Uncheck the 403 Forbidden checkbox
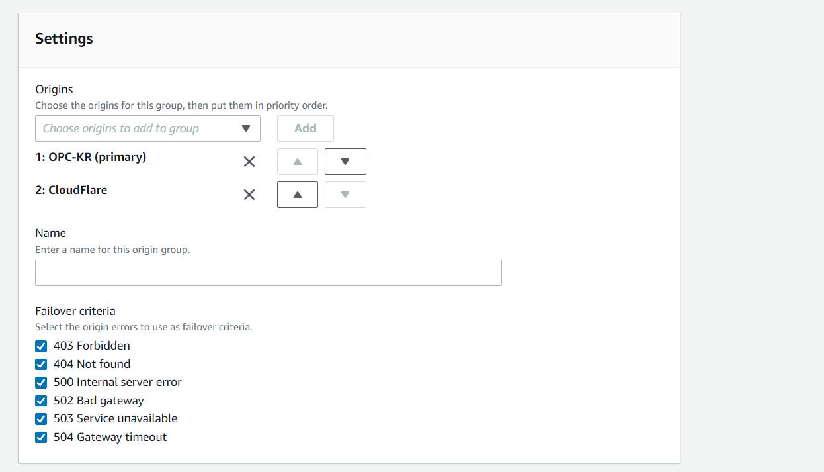The height and width of the screenshot is (472, 824). (41, 346)
